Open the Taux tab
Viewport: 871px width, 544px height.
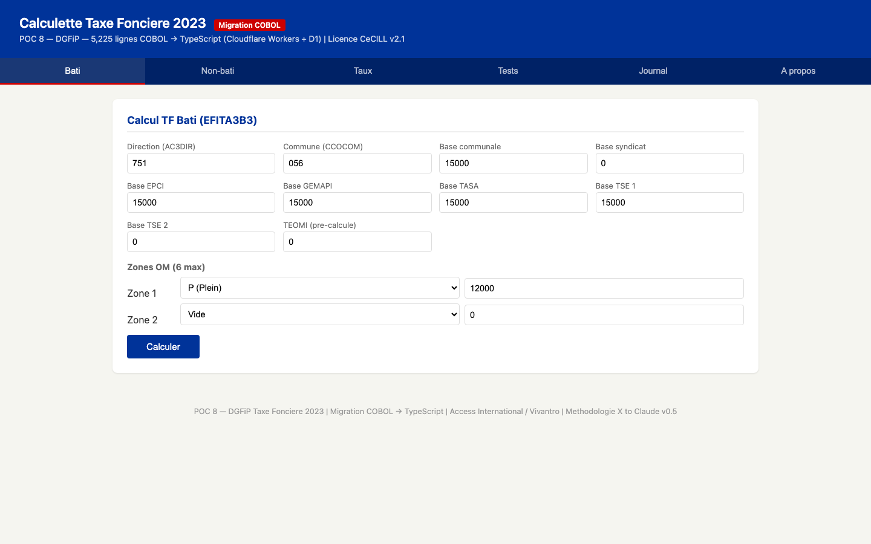click(x=363, y=71)
